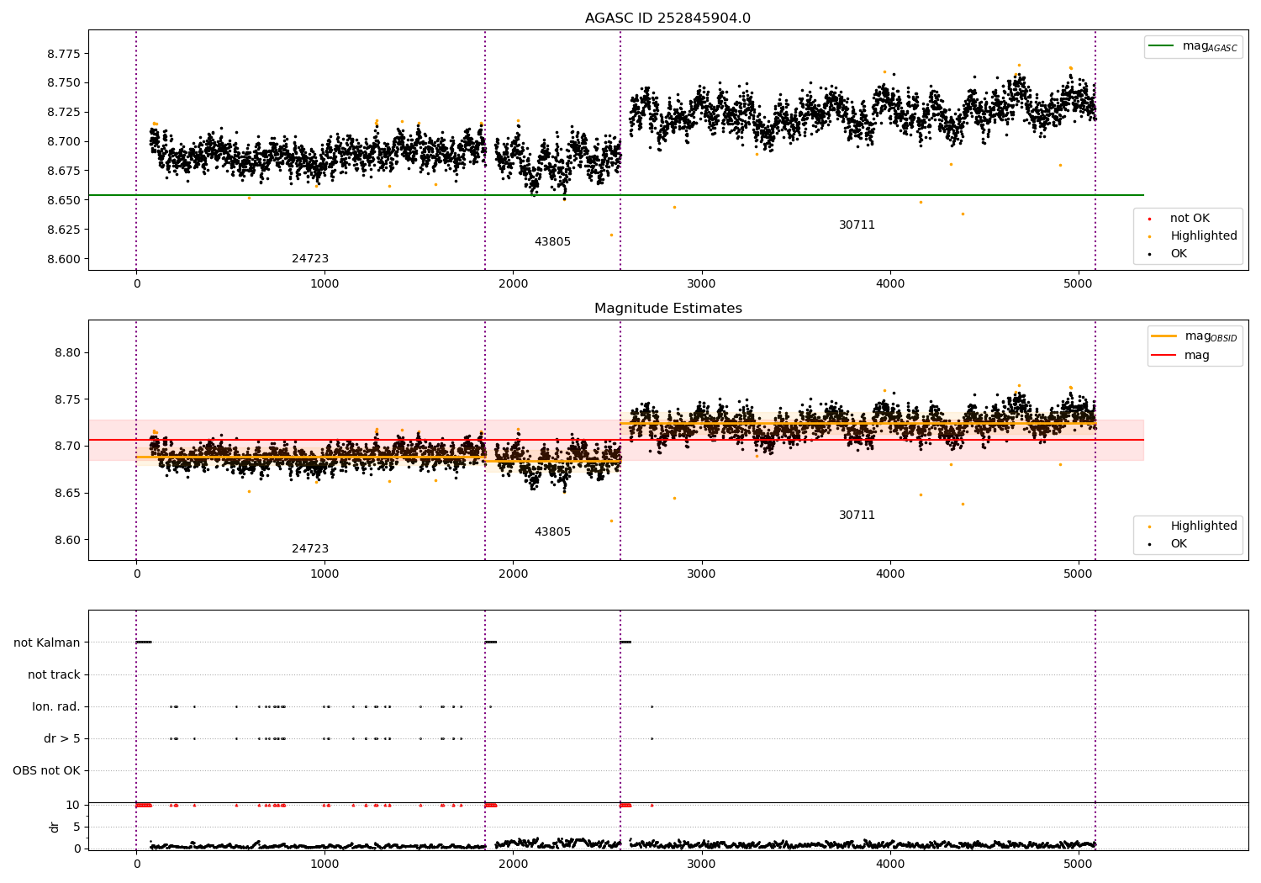Click the 8.80 tick on the Magnitude Estimates y-axis
Image resolution: width=1261 pixels, height=883 pixels.
[x=67, y=352]
